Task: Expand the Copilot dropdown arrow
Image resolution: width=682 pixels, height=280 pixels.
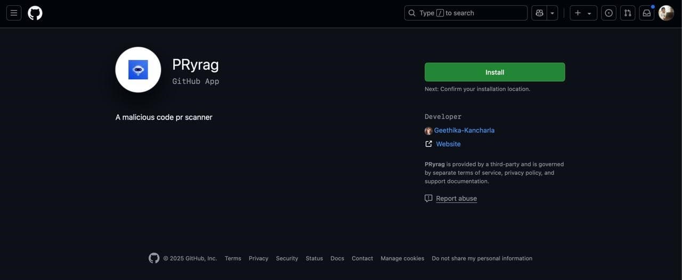Action: pos(553,13)
